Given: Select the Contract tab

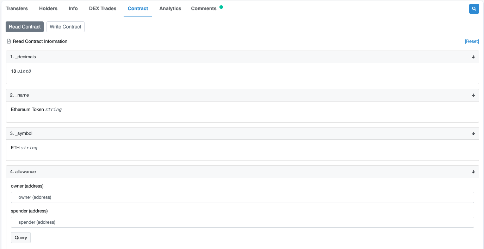Looking at the screenshot, I should tap(138, 8).
